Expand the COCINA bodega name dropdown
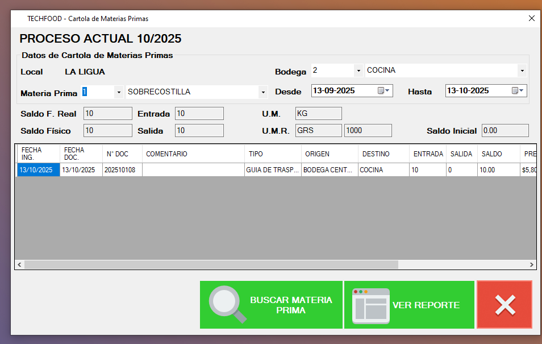This screenshot has width=542, height=344. click(522, 71)
